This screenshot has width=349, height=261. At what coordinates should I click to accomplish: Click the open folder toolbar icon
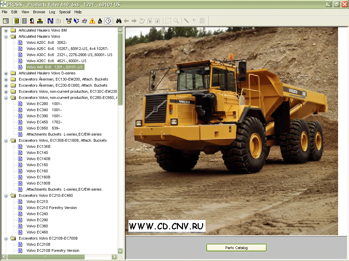point(142,21)
